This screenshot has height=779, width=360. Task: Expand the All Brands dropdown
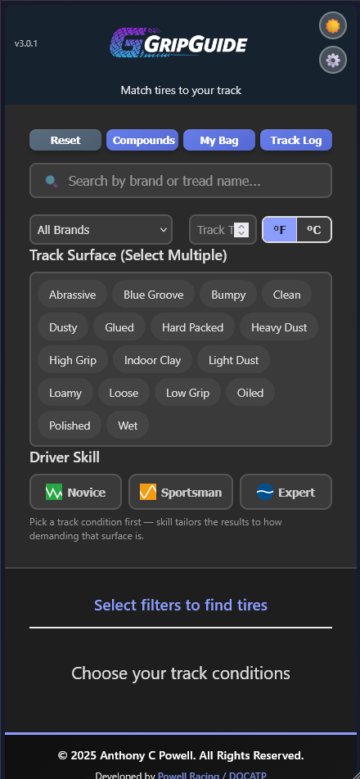(101, 230)
